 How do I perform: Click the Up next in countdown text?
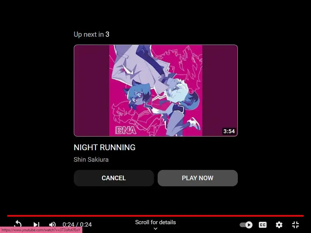91,34
